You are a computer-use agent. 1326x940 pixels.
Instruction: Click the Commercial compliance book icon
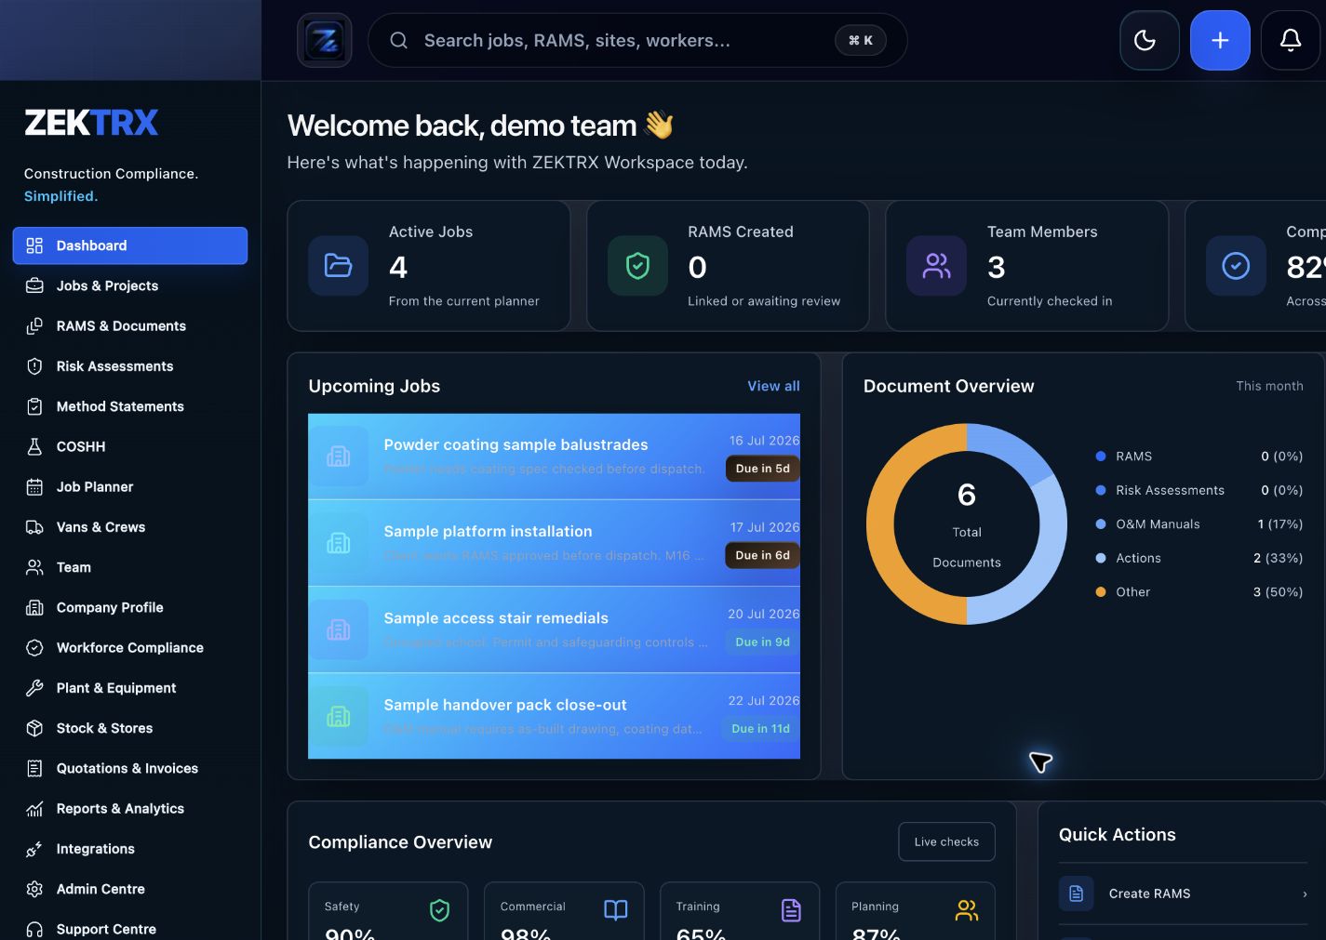click(616, 910)
